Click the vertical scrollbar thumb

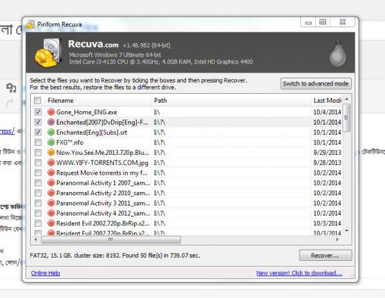point(346,118)
